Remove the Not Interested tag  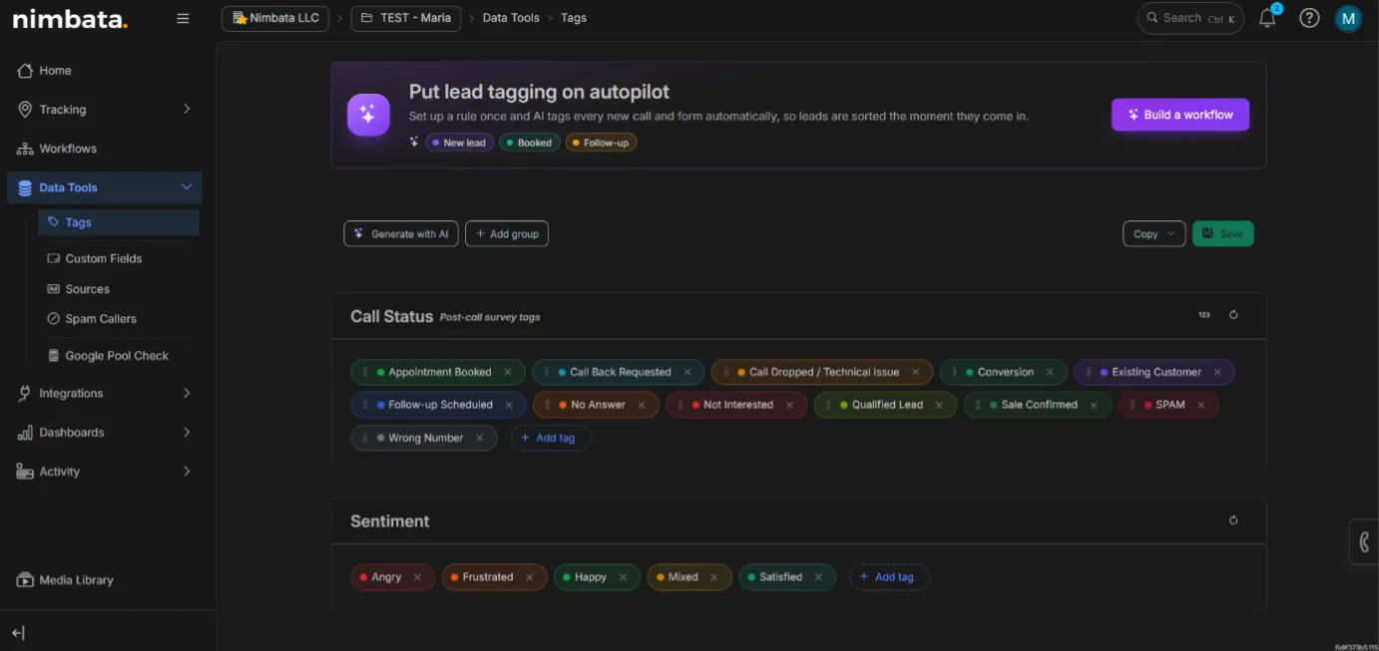(789, 405)
